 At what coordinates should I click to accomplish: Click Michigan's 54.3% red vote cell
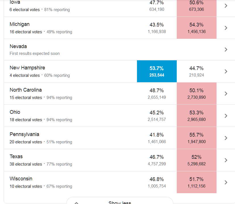(196, 28)
